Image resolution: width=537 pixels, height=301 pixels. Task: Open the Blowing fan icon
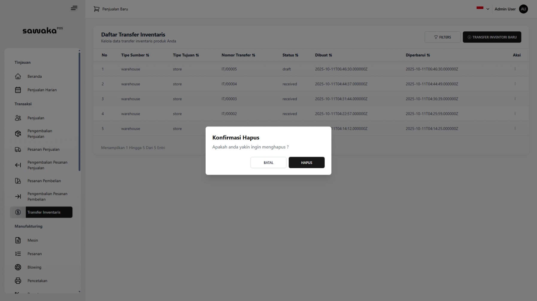[x=18, y=267]
